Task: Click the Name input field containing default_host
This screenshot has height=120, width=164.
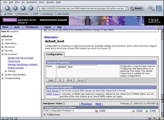Action: click(78, 67)
